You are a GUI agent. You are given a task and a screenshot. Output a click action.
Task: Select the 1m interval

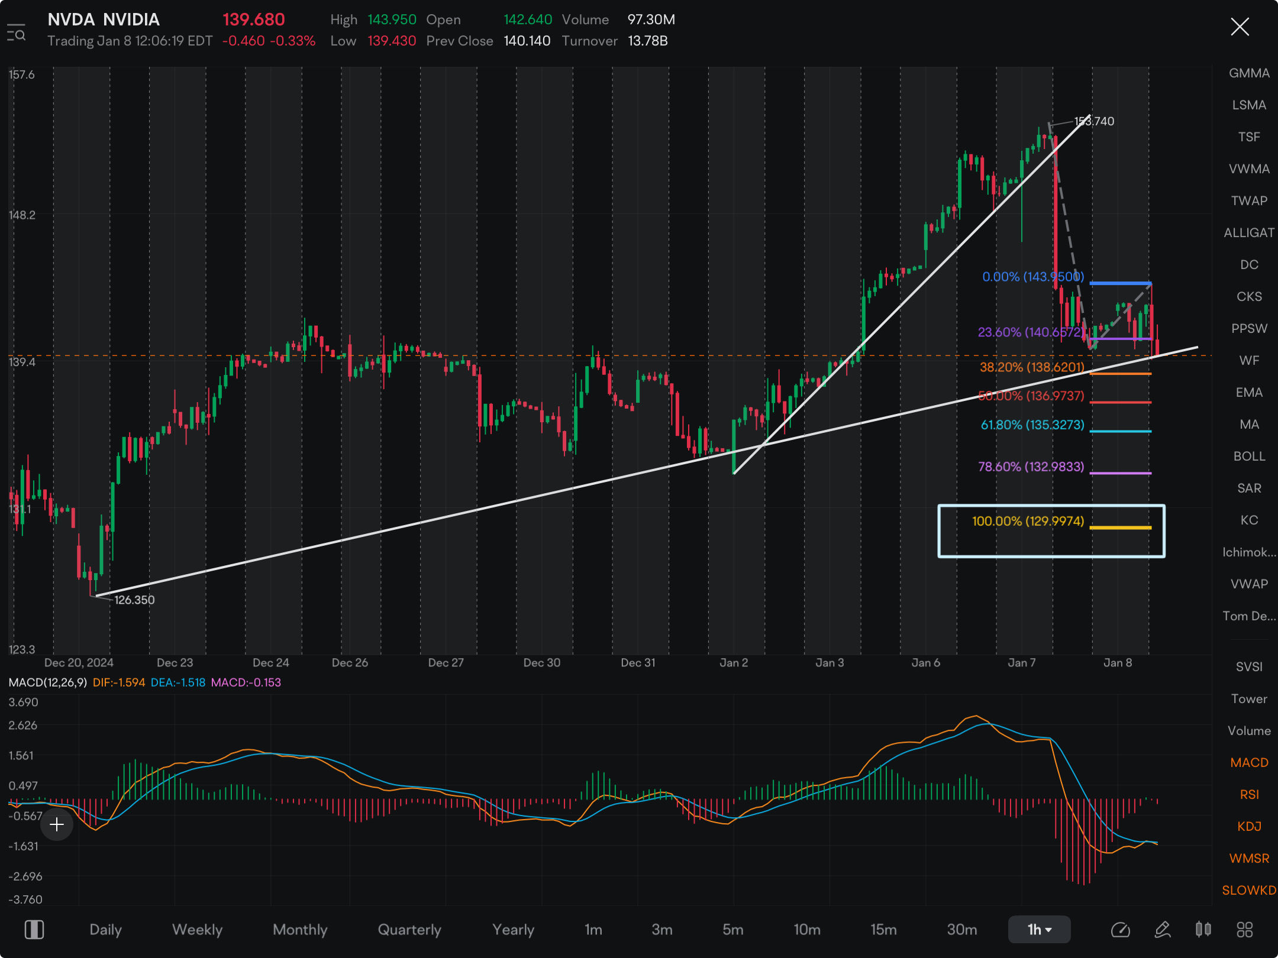593,930
